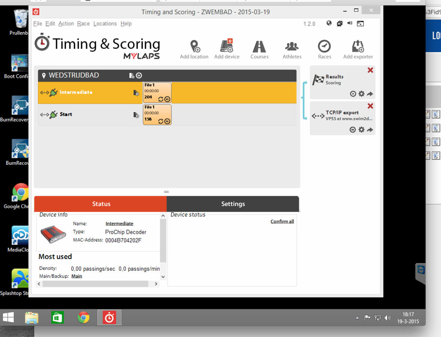Open Google Chrome from the taskbar
Viewport: 441px width, 337px height.
83,318
